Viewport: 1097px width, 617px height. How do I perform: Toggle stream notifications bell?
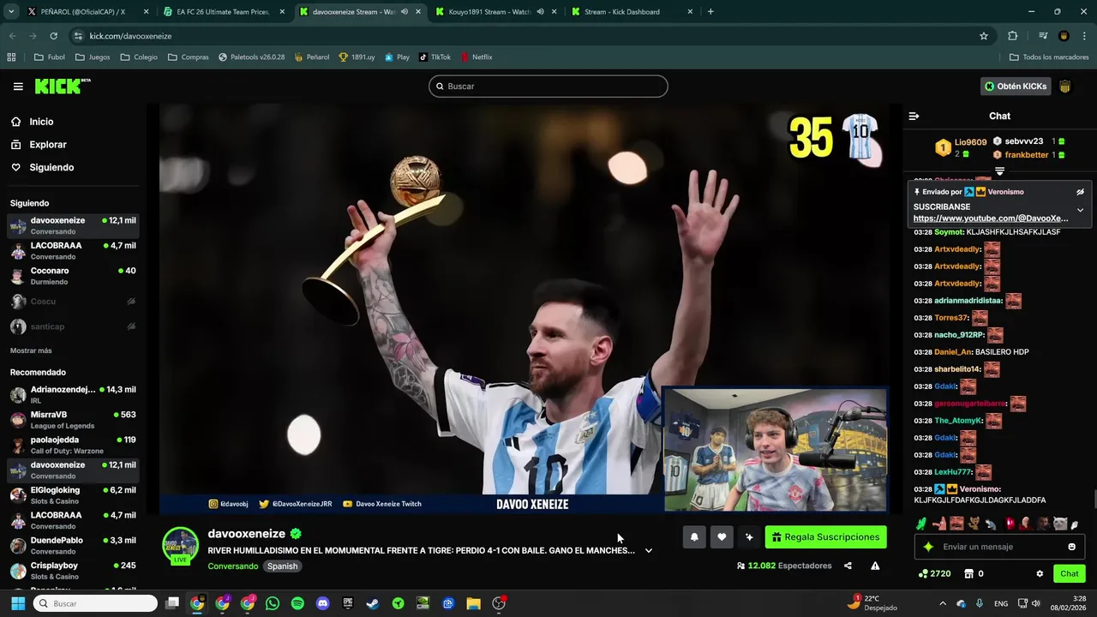[694, 537]
